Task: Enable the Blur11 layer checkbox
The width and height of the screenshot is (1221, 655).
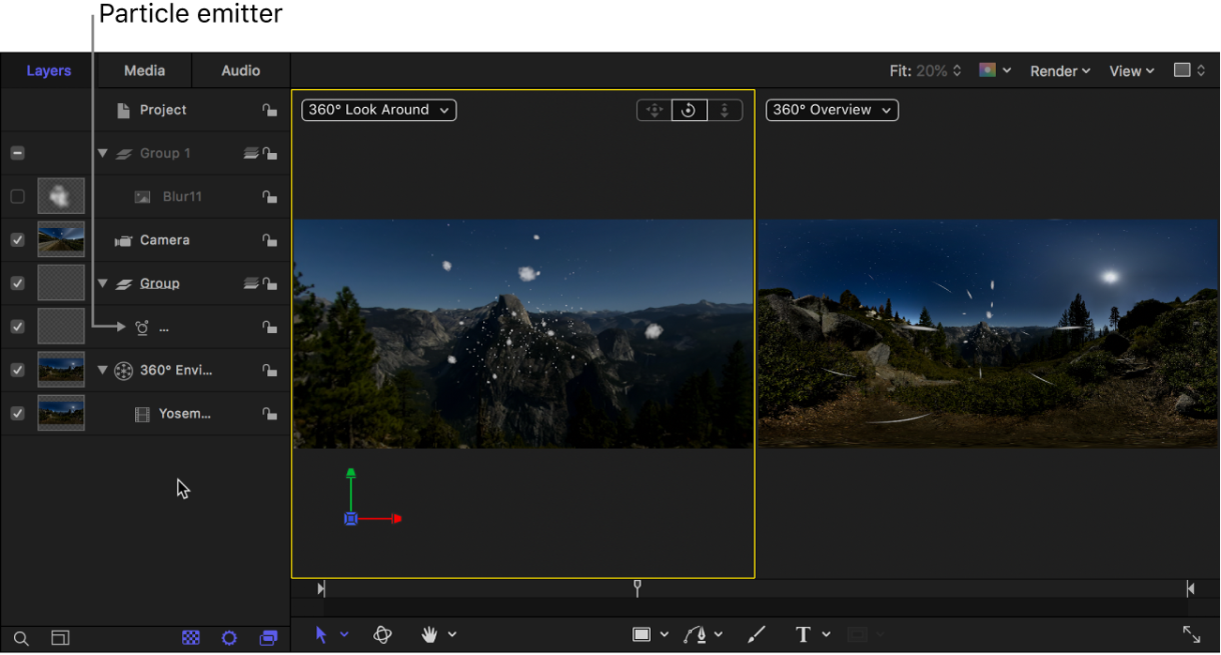Action: click(17, 197)
